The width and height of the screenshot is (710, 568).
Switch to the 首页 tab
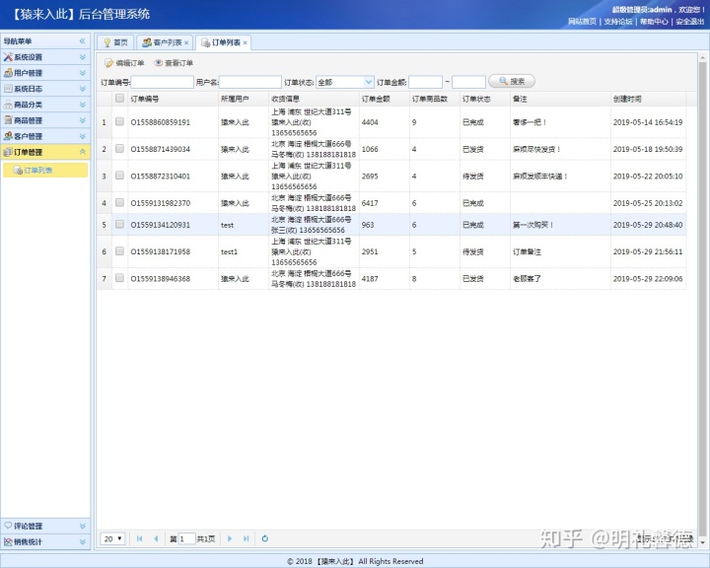[115, 42]
